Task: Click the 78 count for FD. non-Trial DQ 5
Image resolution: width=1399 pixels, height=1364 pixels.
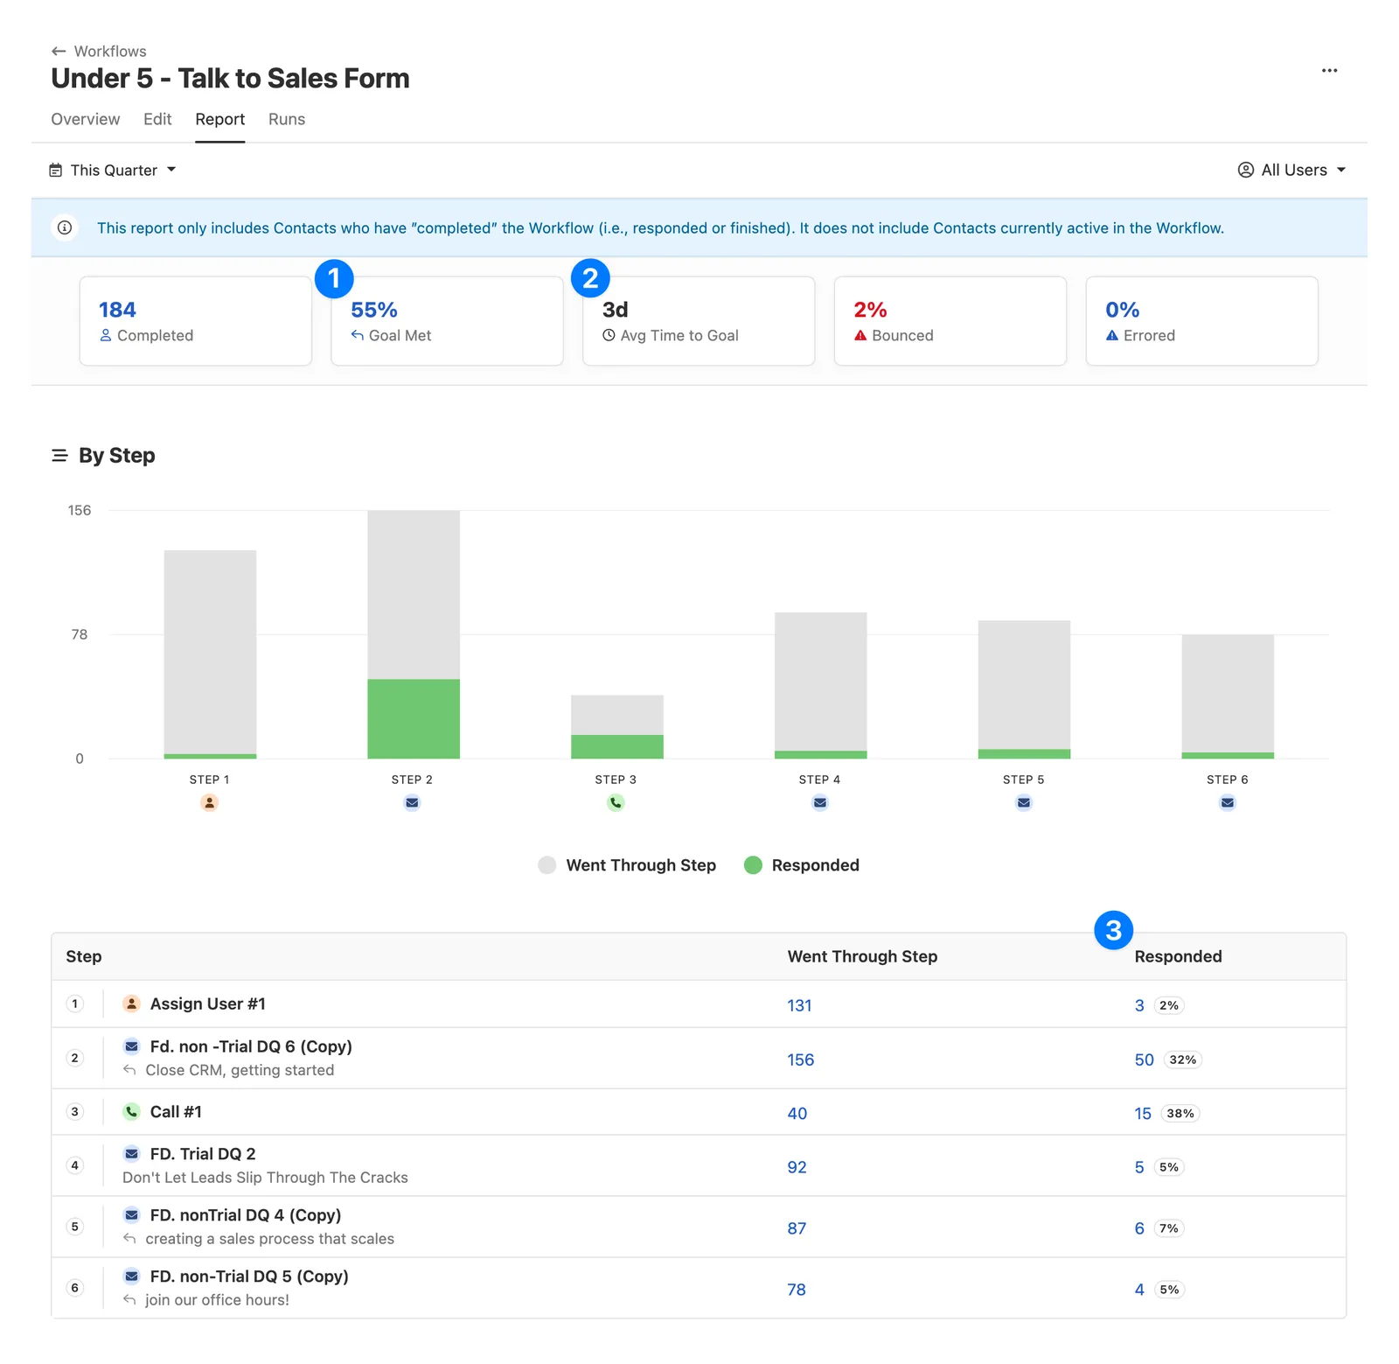Action: click(797, 1291)
